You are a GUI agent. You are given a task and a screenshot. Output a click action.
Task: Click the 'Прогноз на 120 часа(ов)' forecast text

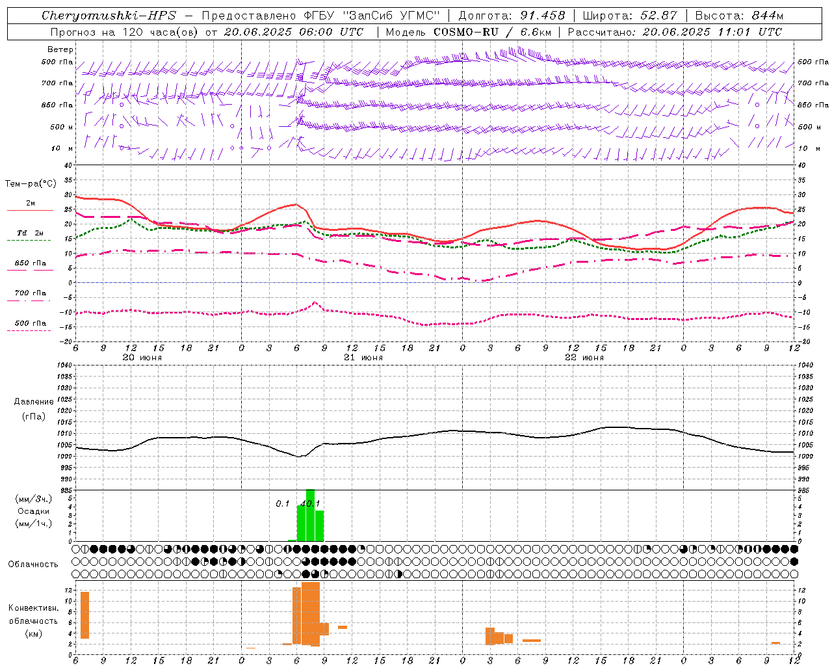tap(125, 32)
